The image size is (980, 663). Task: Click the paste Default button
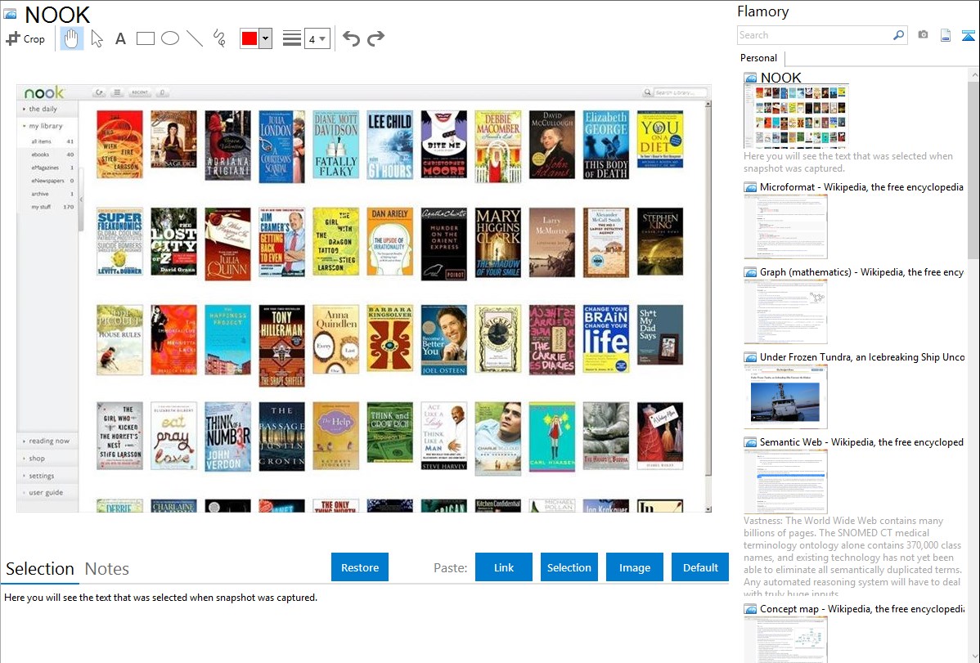(700, 567)
